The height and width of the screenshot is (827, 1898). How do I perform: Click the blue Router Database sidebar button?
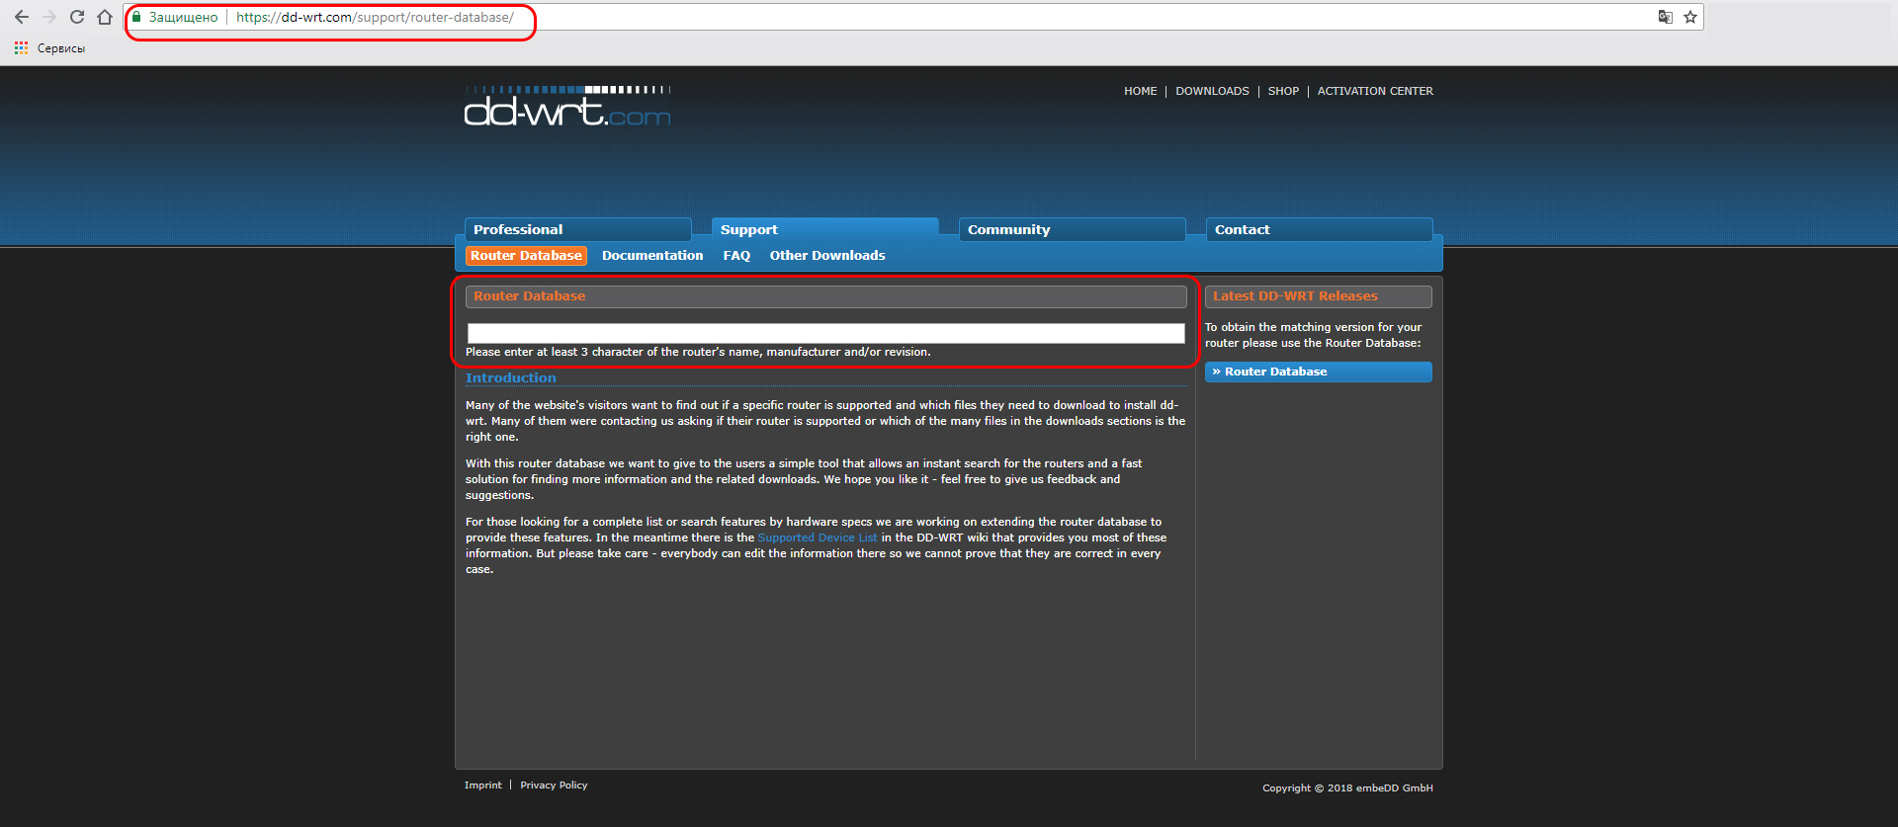1319,372
